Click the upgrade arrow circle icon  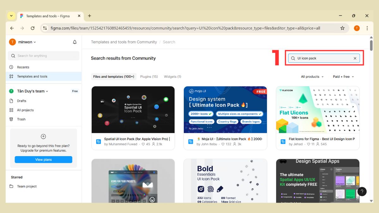(x=44, y=137)
